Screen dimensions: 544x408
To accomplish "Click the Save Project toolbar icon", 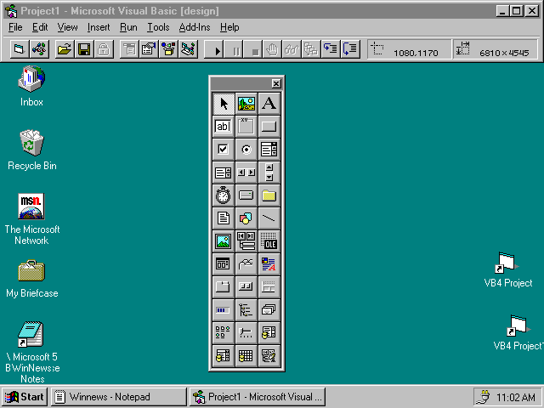I will pyautogui.click(x=84, y=50).
